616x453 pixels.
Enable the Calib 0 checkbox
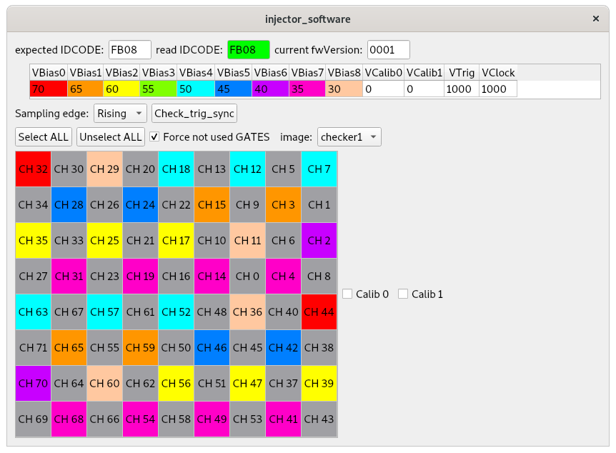348,294
